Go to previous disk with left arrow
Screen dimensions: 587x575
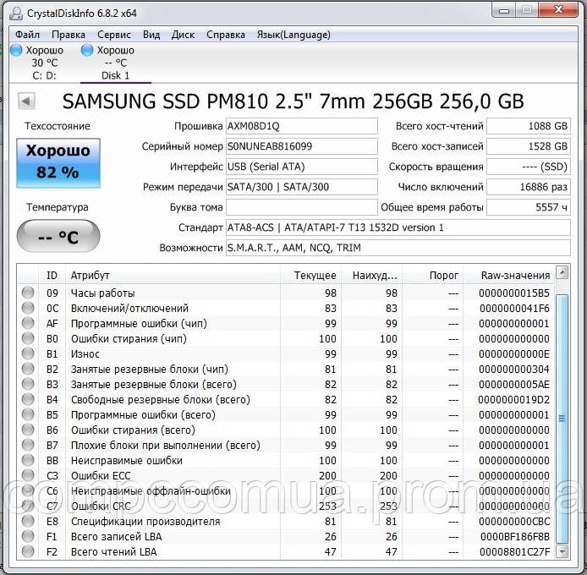(x=26, y=101)
